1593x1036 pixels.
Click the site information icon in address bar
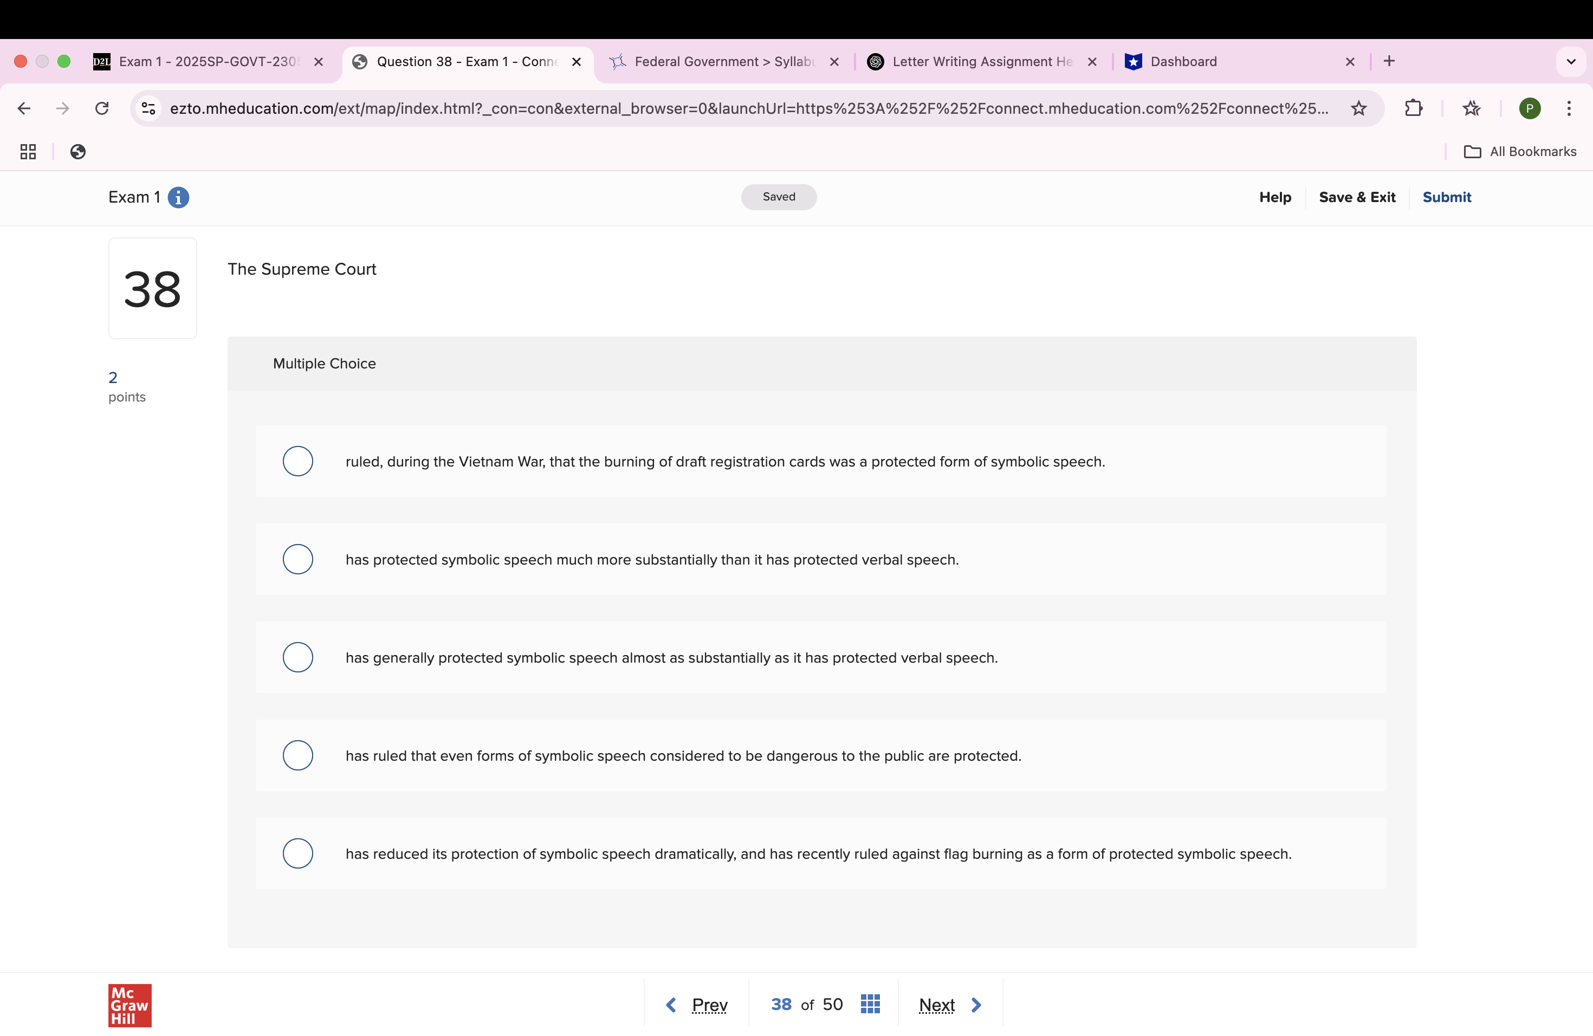pos(148,108)
